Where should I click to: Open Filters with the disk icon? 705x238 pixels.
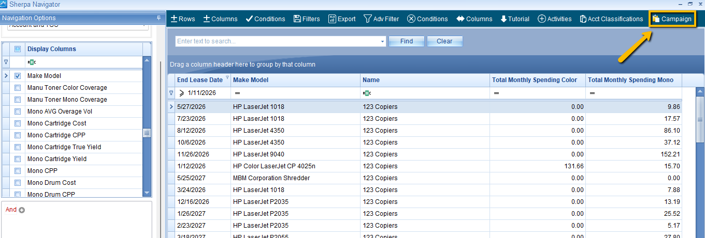(307, 19)
